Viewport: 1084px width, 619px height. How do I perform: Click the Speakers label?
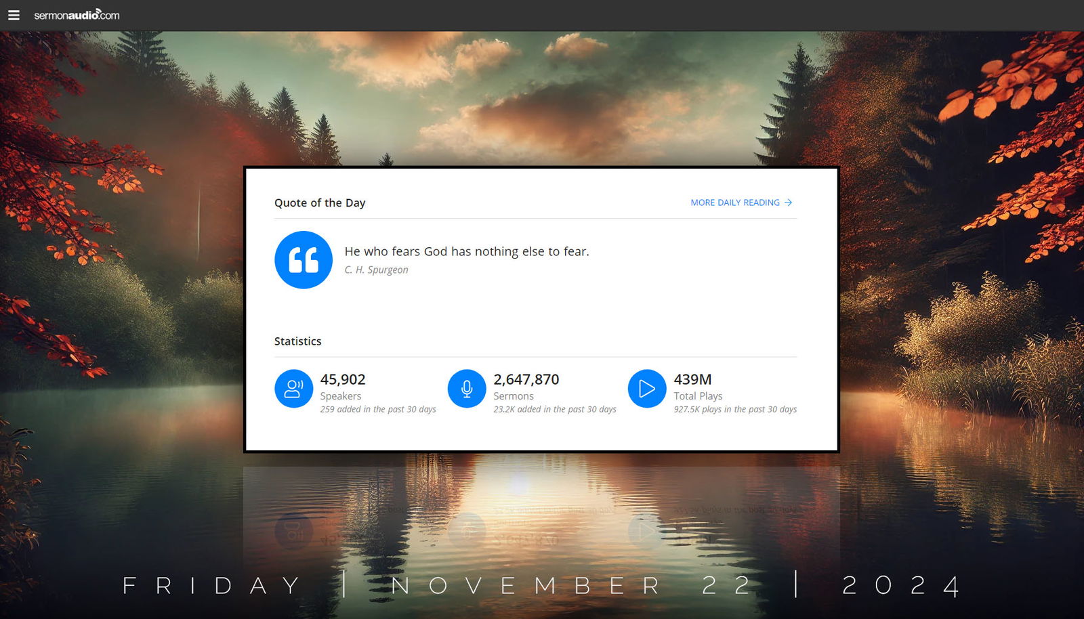(x=341, y=396)
